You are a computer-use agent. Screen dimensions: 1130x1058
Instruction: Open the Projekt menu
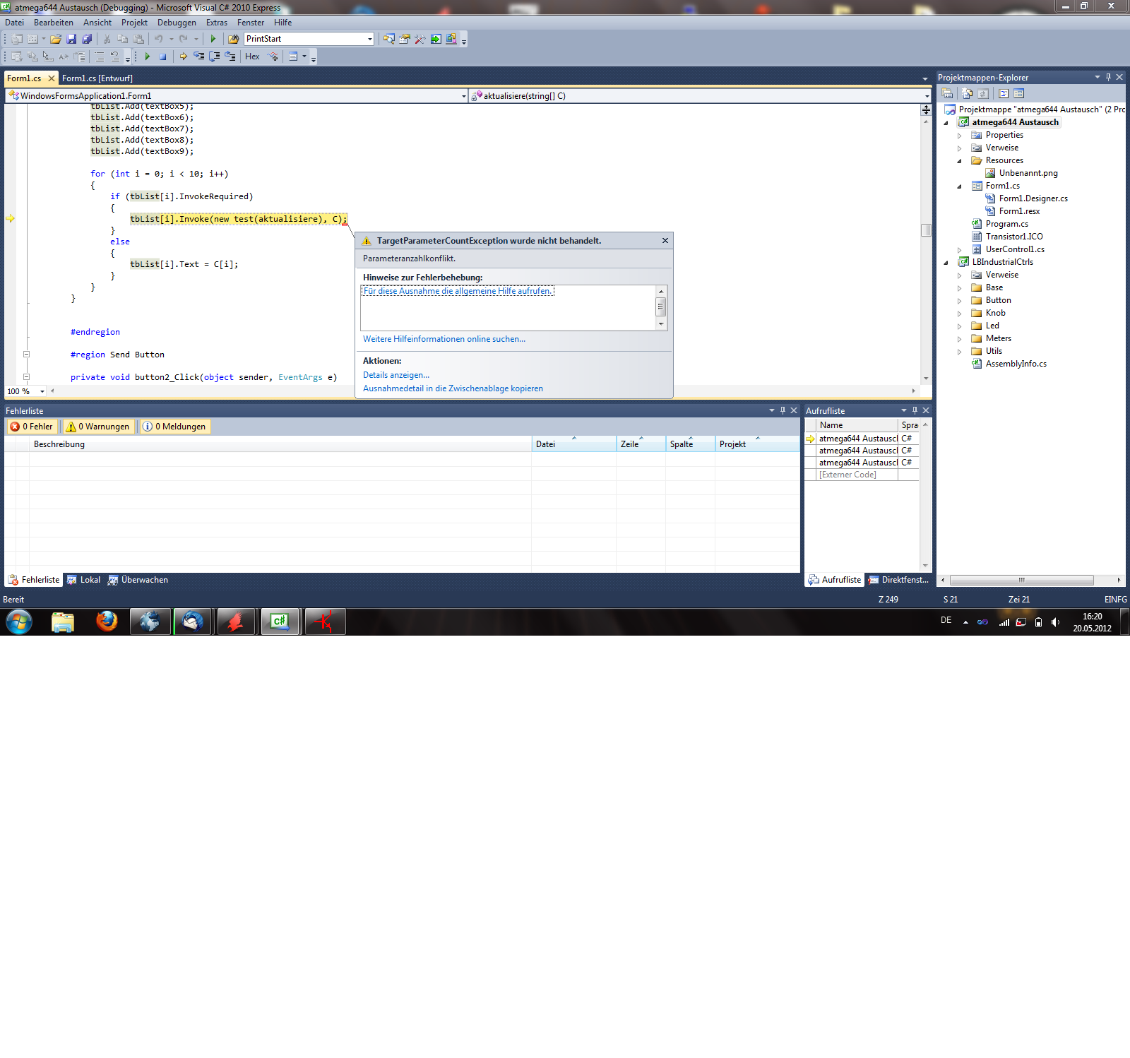(134, 23)
